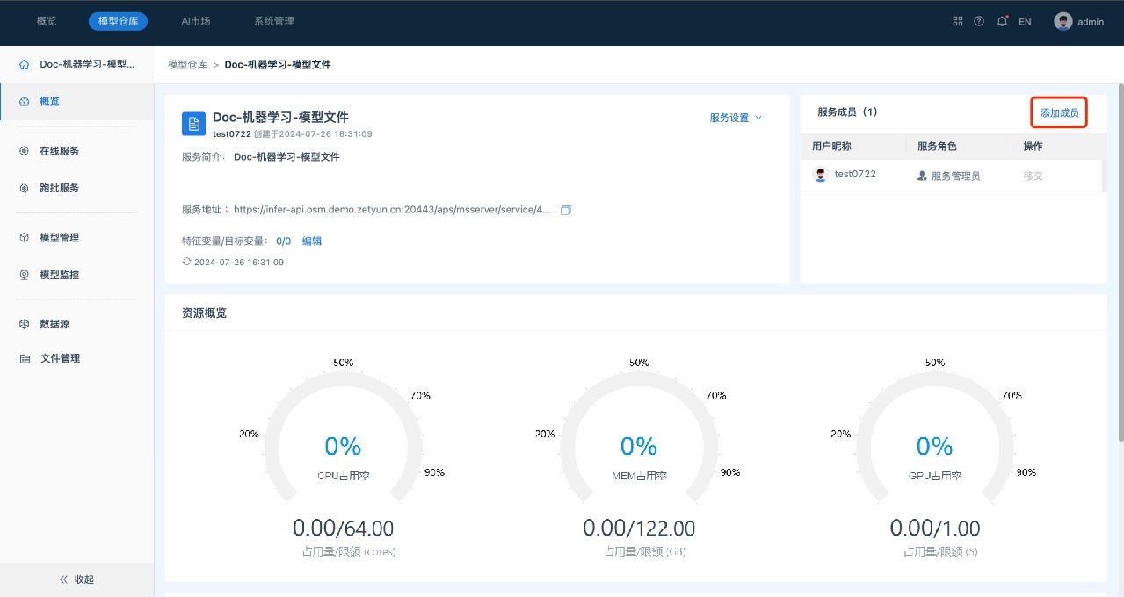Open the apps grid icon in header

point(958,22)
